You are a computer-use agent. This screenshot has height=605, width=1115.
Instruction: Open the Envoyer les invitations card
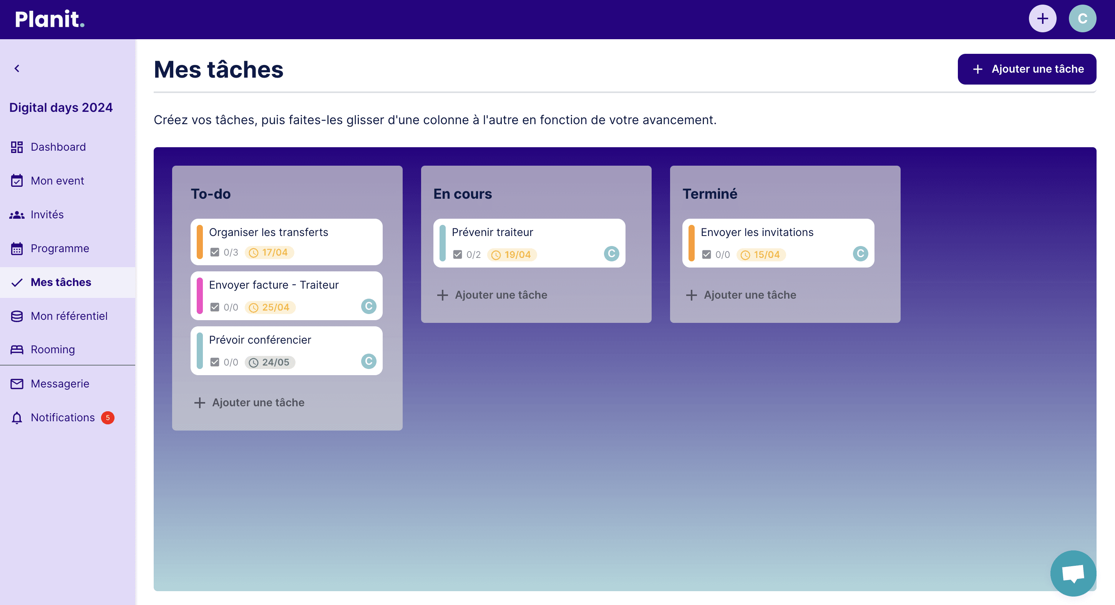pyautogui.click(x=778, y=243)
